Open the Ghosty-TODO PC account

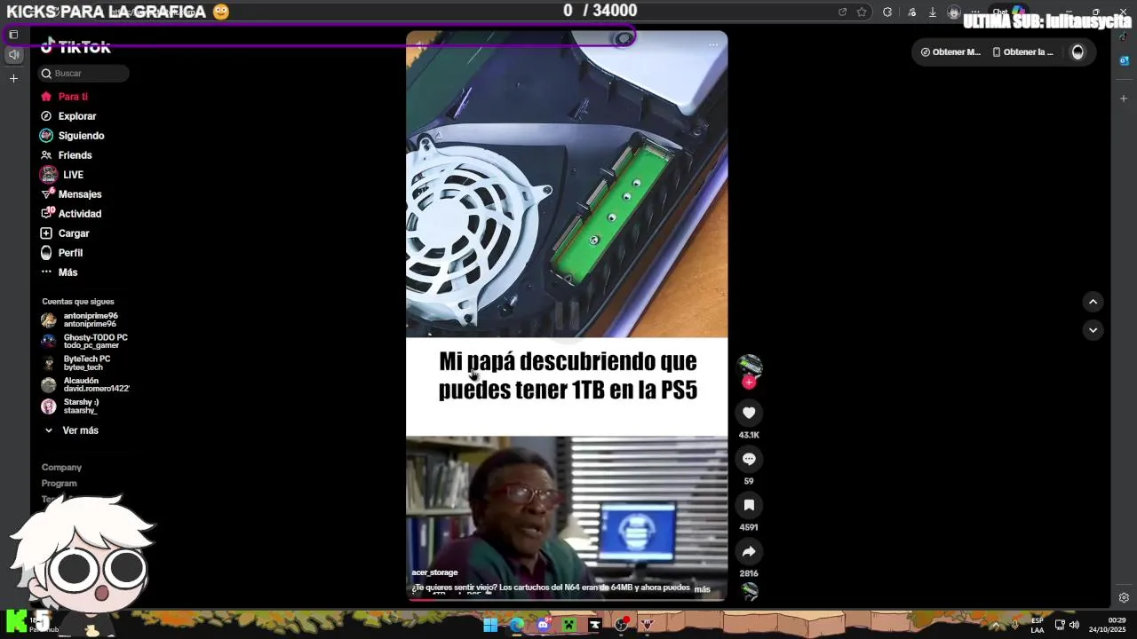point(84,341)
